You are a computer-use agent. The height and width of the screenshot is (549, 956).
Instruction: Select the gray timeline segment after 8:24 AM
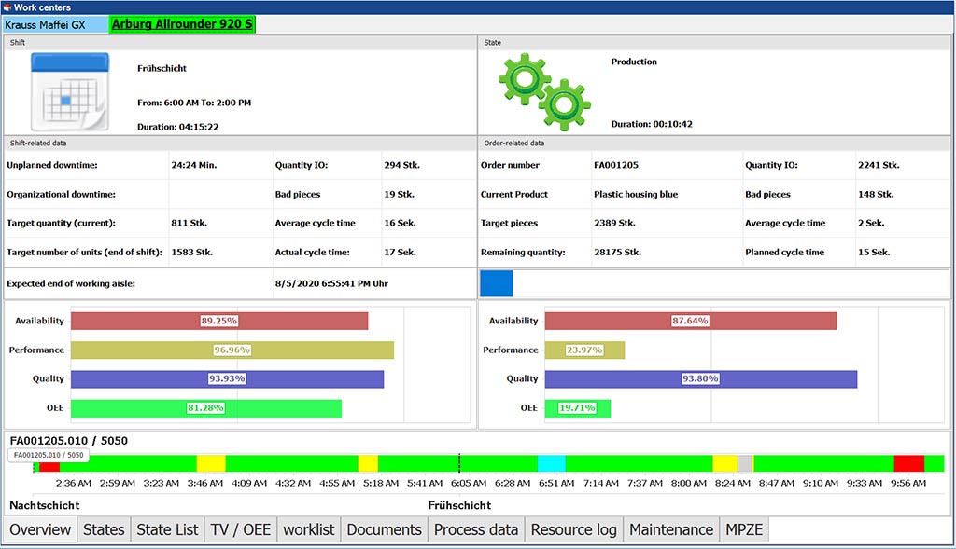[x=745, y=463]
